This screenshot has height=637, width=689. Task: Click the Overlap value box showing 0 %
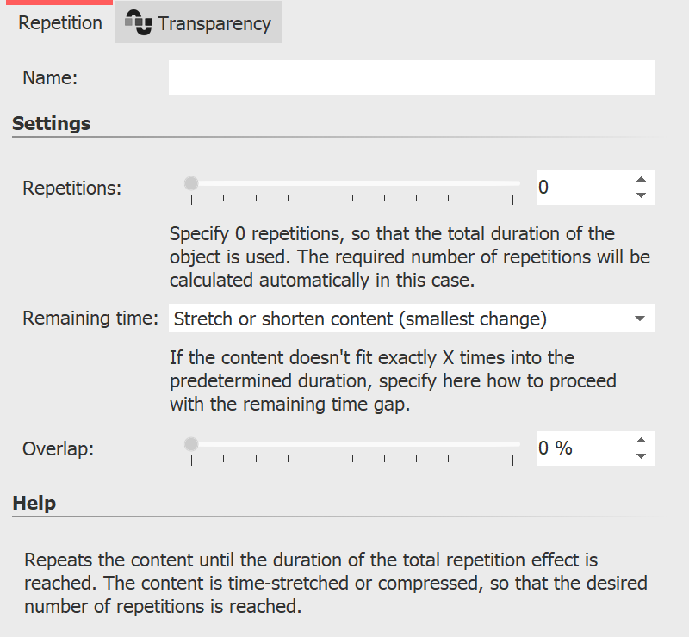coord(577,448)
